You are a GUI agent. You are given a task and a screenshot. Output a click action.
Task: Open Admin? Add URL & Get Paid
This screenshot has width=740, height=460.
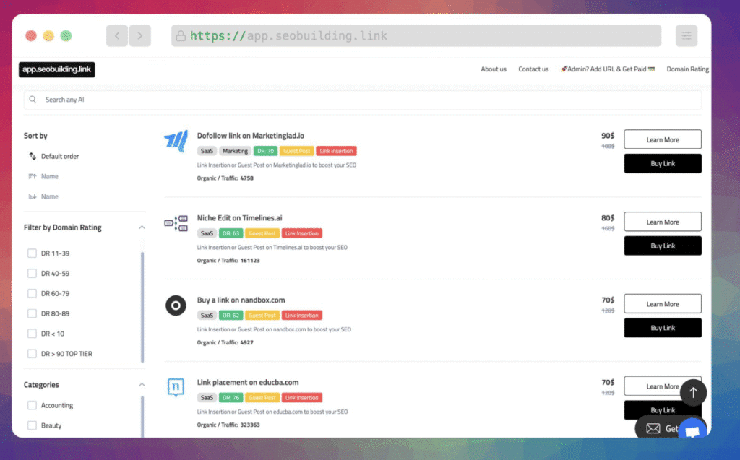607,69
